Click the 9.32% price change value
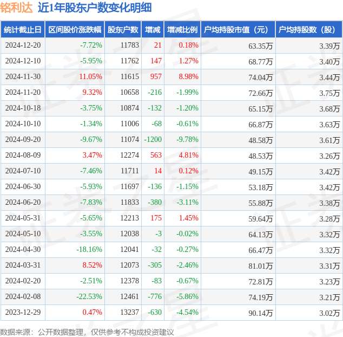343x337 pixels. pyautogui.click(x=93, y=93)
